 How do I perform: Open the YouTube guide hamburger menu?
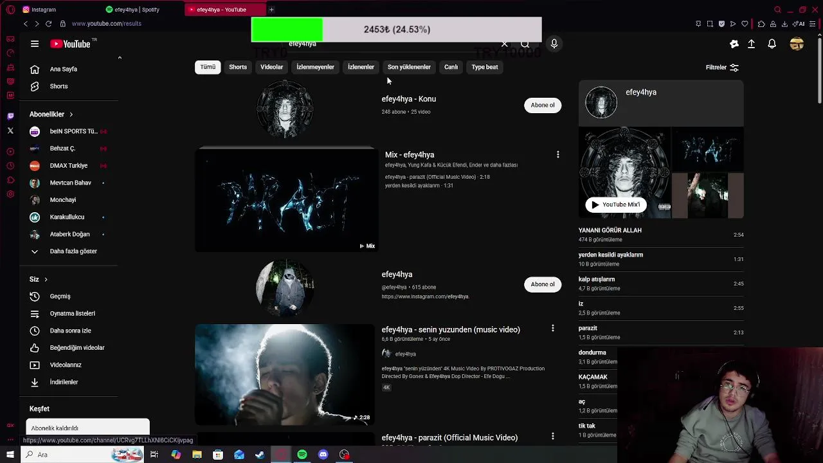tap(35, 44)
